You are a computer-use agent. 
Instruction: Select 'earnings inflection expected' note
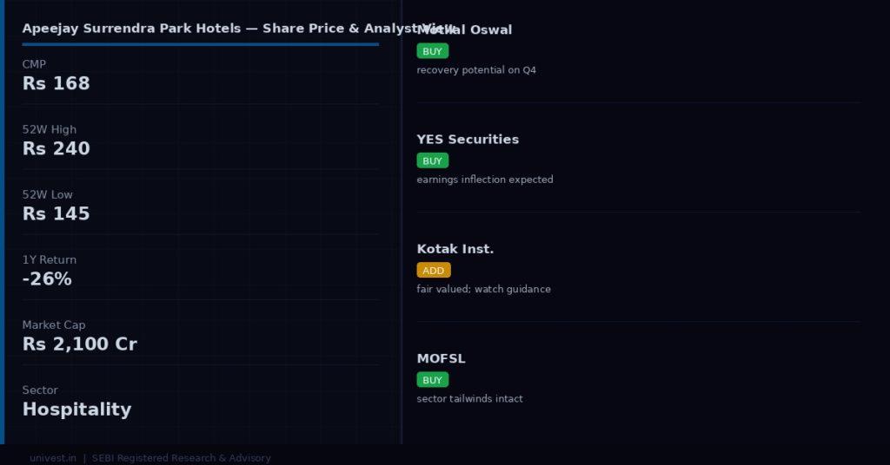(485, 180)
